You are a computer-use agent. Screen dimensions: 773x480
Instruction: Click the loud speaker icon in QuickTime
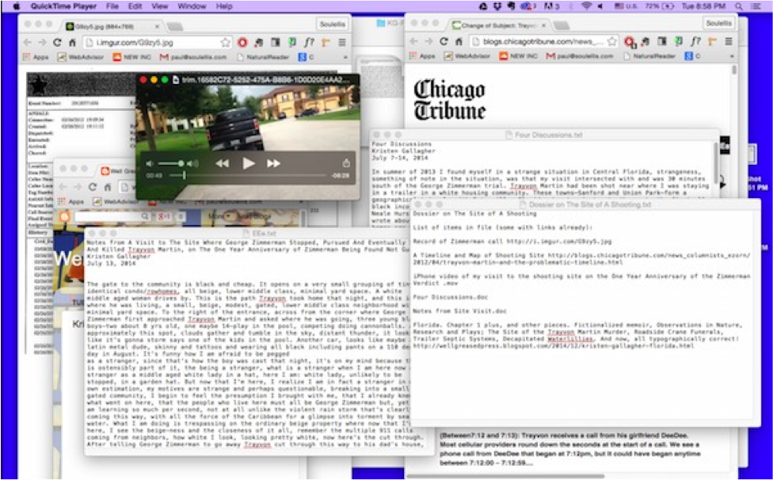192,164
